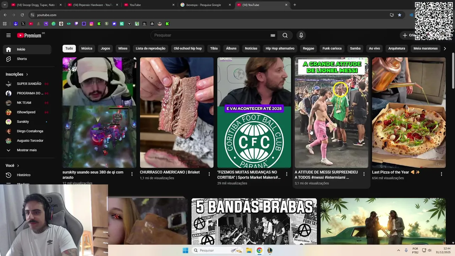Click the taskbar microphone icon
455x256 pixels.
tap(406, 250)
